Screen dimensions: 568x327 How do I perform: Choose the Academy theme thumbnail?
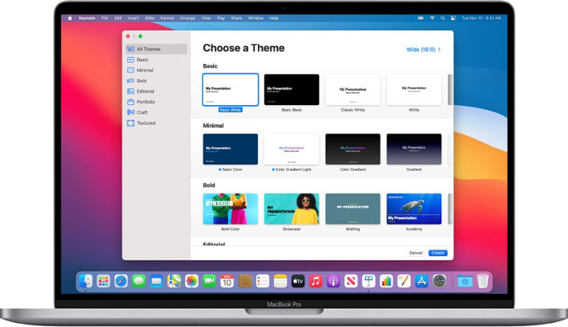click(x=414, y=209)
